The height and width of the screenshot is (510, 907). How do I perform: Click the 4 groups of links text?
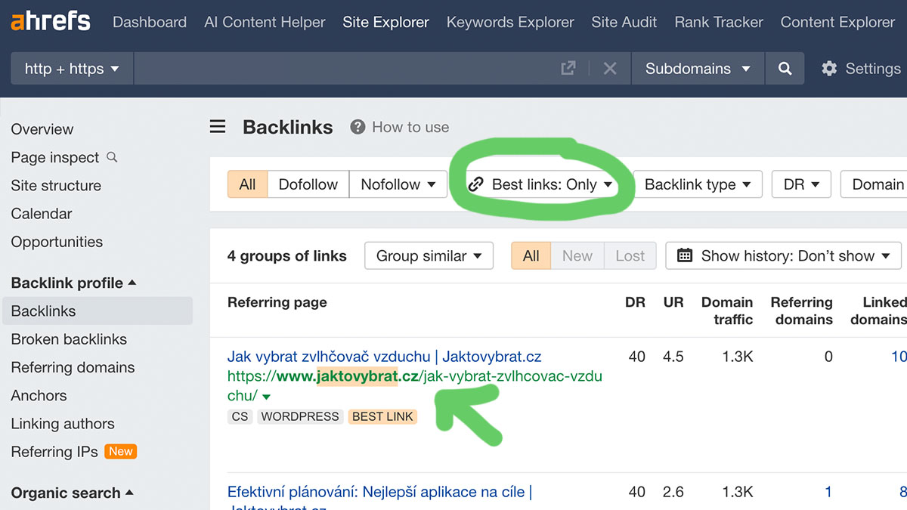[286, 256]
